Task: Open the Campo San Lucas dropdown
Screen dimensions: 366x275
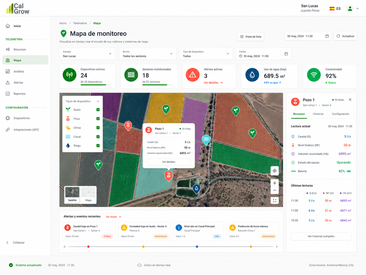Action: [87, 54]
